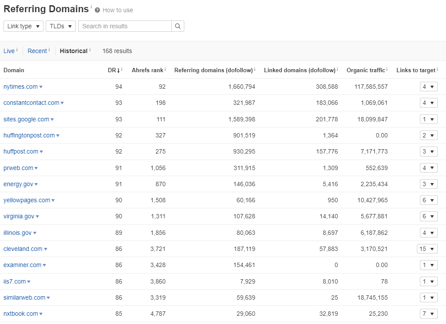Click info icon next to Links to target
This screenshot has height=324, width=446.
point(437,69)
